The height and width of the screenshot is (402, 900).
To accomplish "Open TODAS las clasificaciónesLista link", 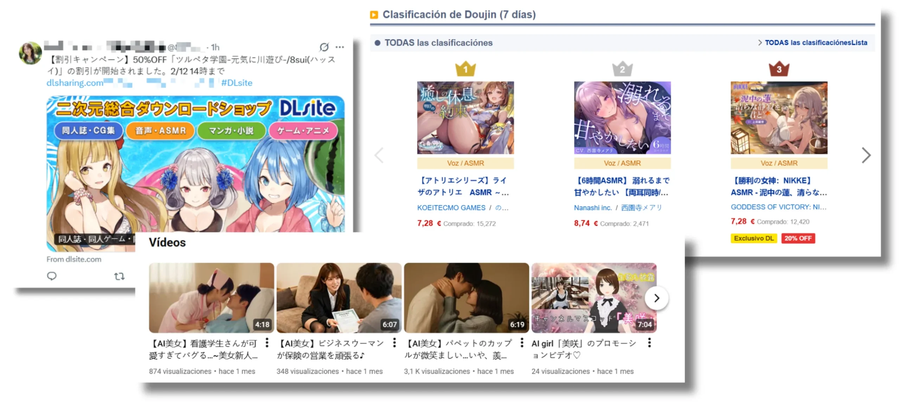I will pos(816,43).
